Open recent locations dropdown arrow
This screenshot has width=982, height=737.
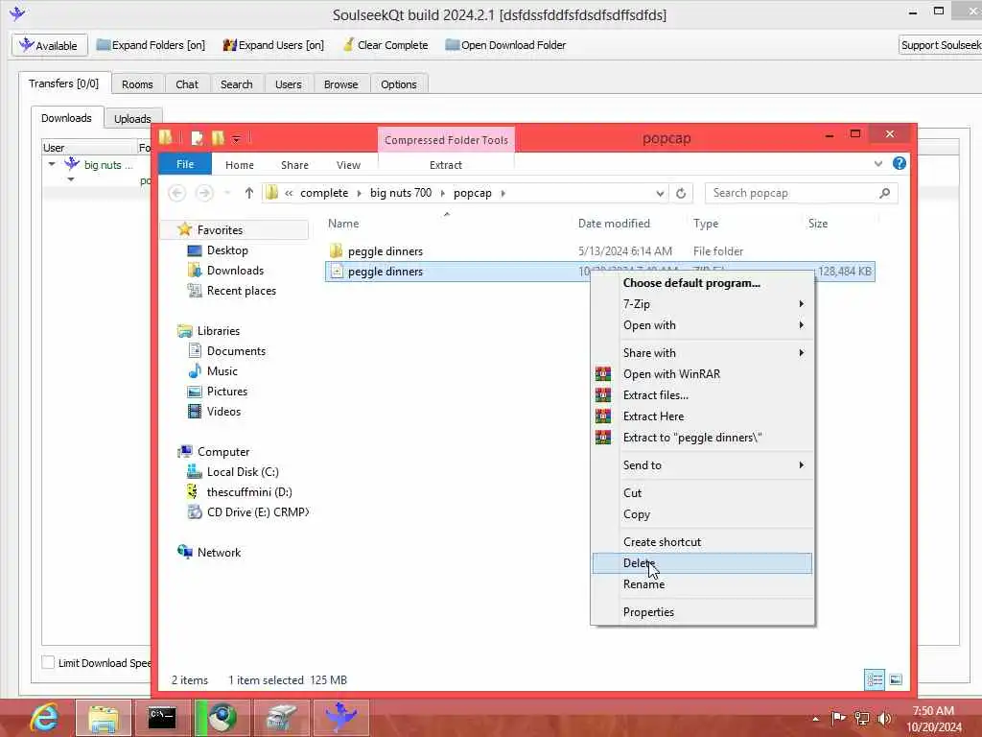[x=227, y=193]
